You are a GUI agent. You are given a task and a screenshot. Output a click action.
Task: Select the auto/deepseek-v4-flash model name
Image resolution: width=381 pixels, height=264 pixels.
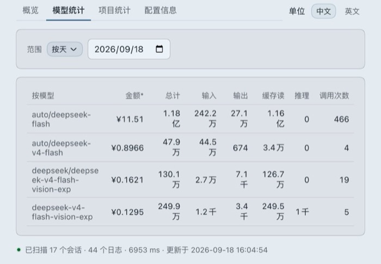pyautogui.click(x=61, y=148)
